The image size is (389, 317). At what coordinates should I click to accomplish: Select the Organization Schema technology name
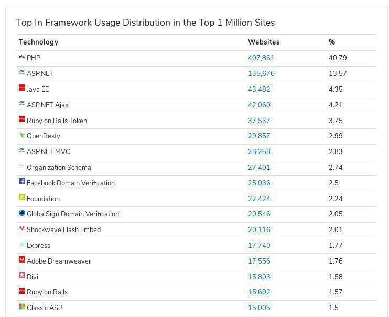point(59,168)
